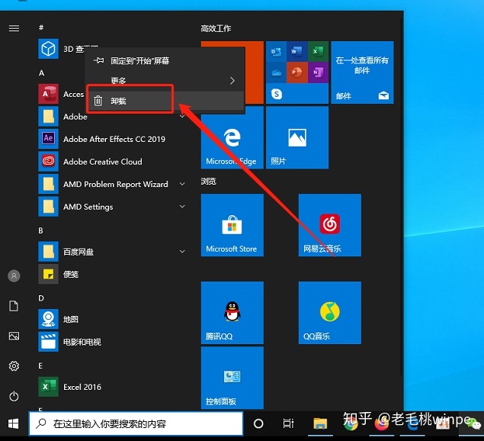The image size is (484, 441).
Task: Choose Uninstall (卸载) from context menu
Action: 165,101
